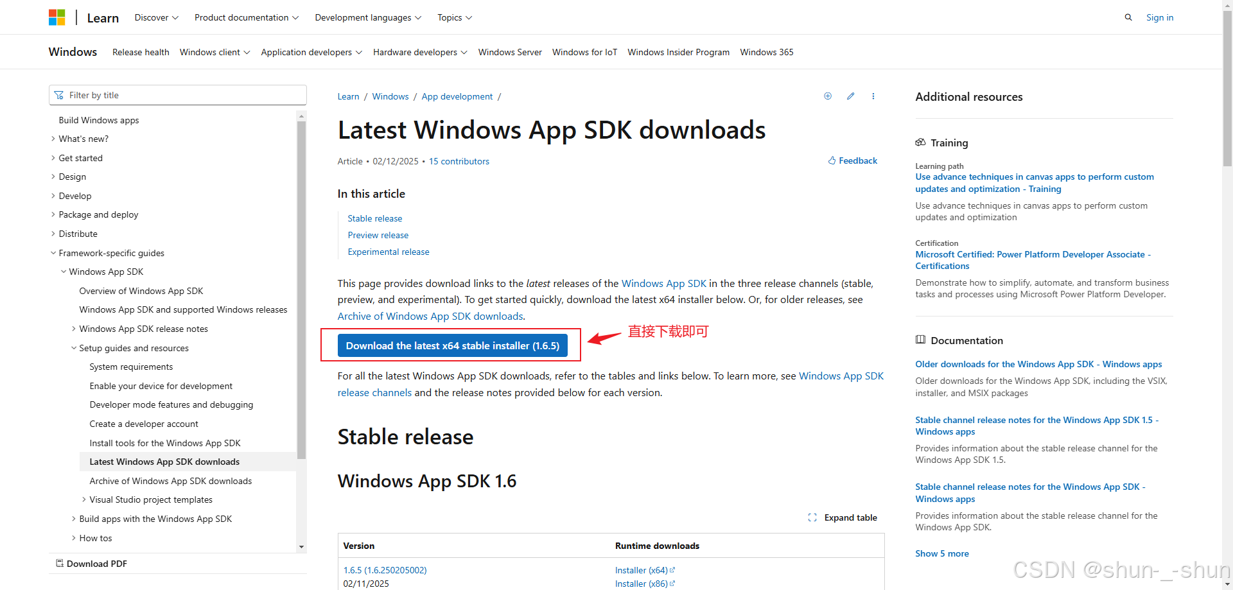Open Build Windows apps in the tree

[99, 120]
